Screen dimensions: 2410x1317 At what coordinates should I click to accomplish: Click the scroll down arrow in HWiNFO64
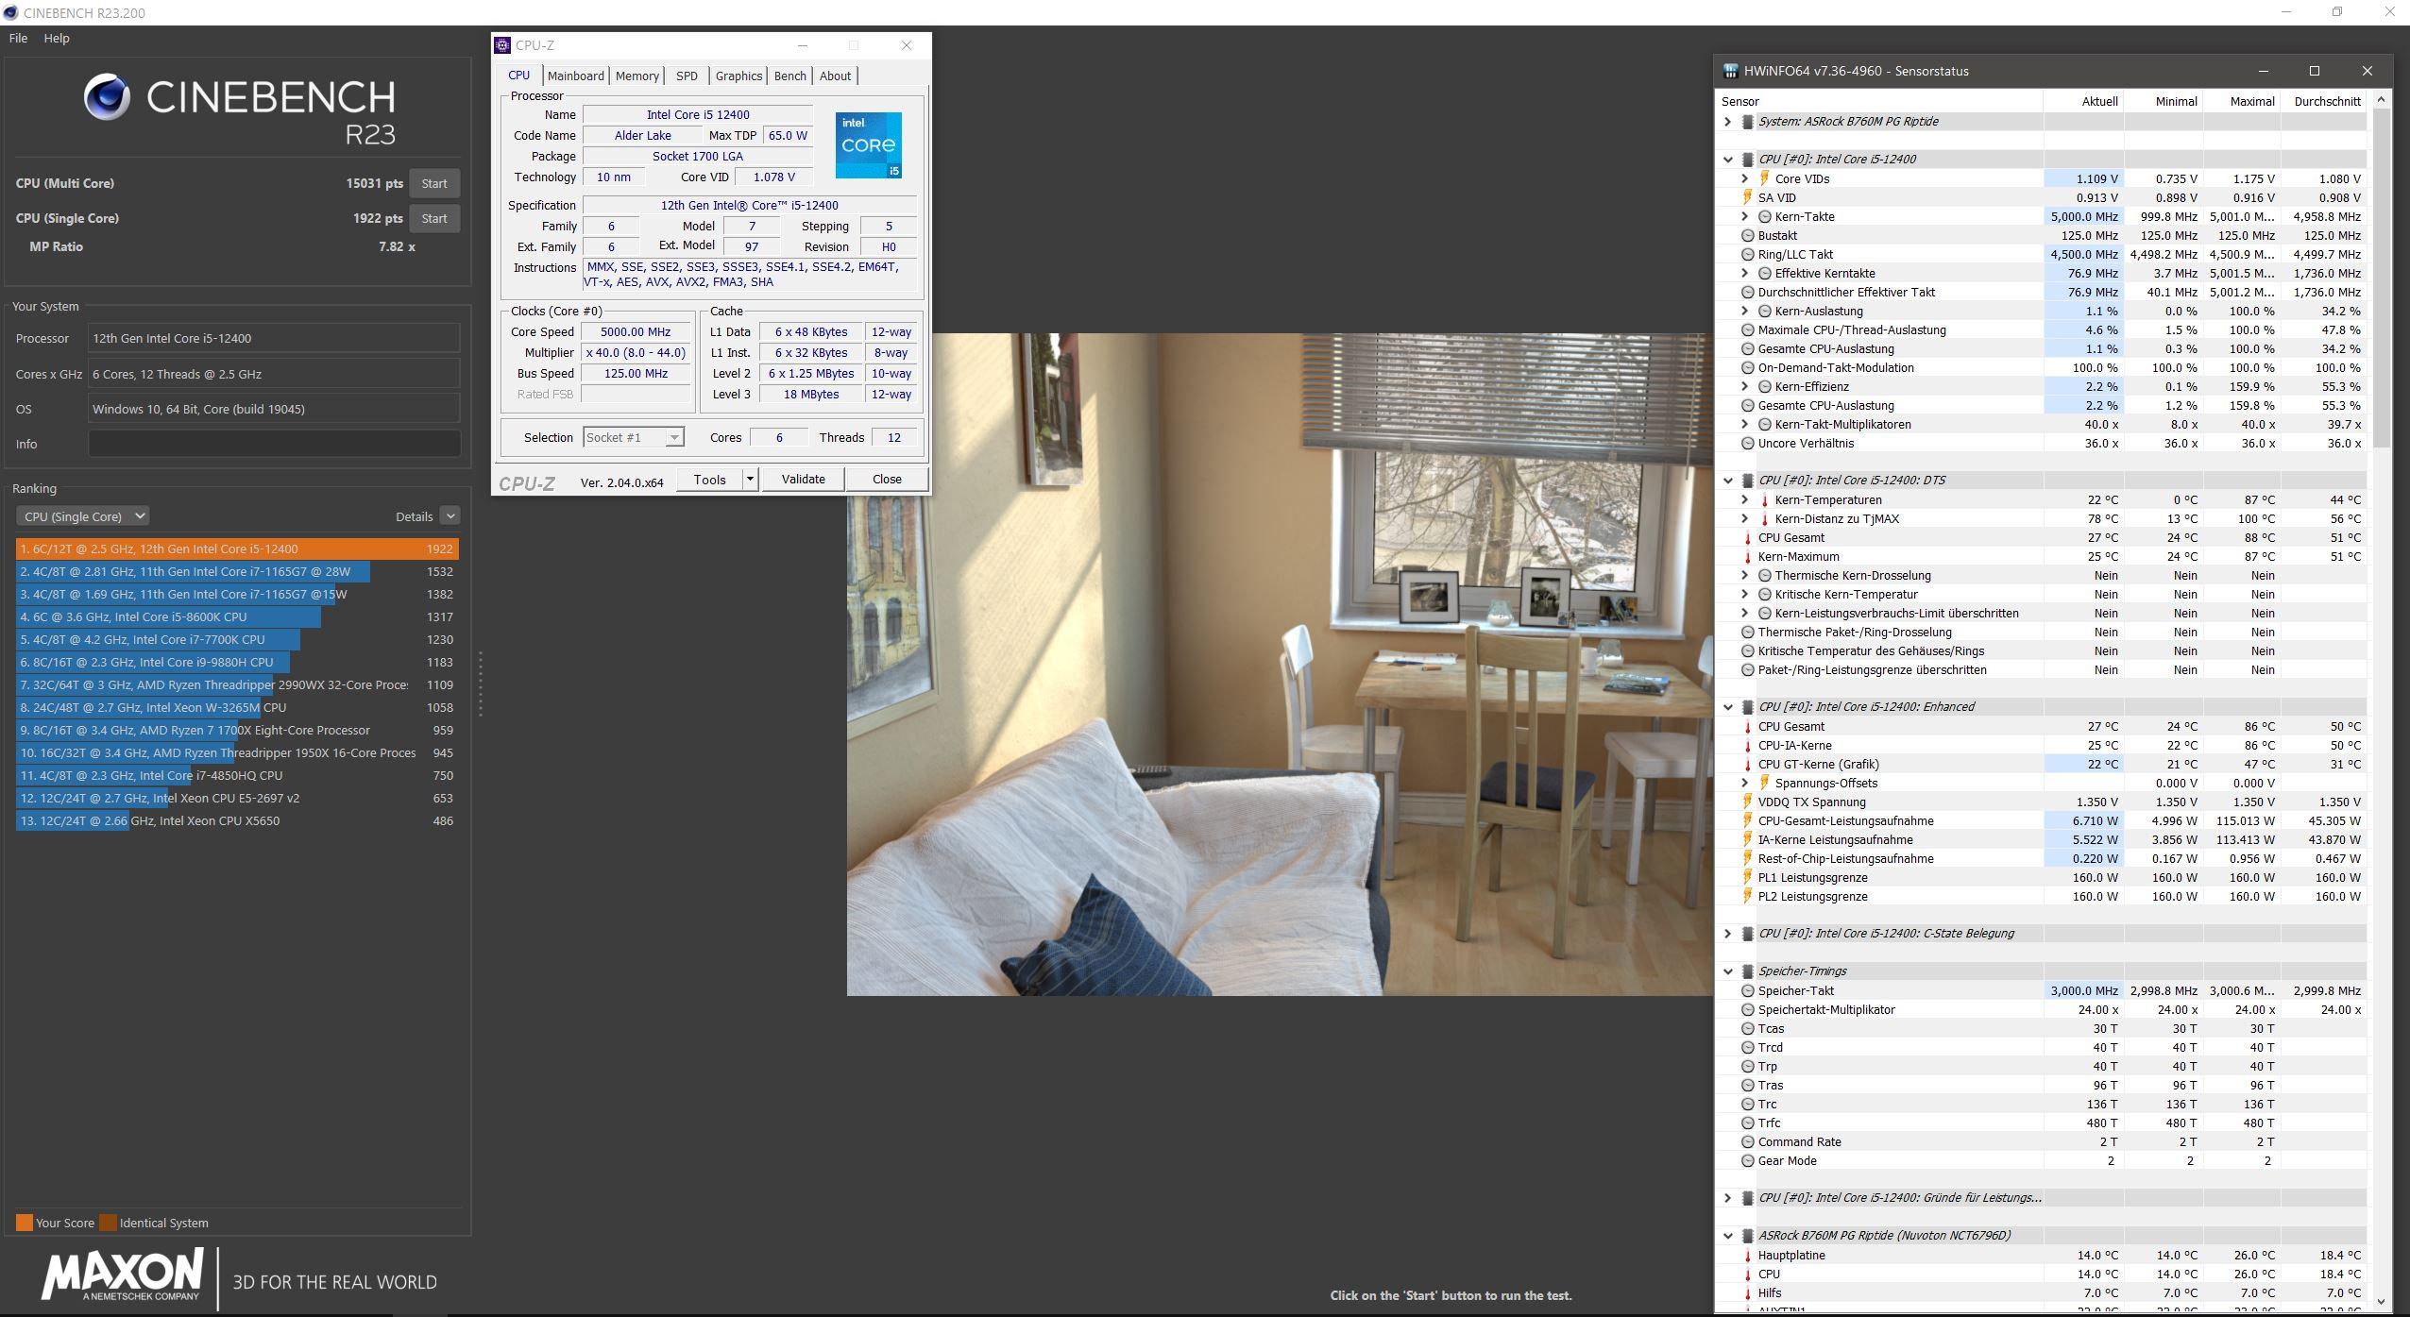(x=2383, y=1302)
